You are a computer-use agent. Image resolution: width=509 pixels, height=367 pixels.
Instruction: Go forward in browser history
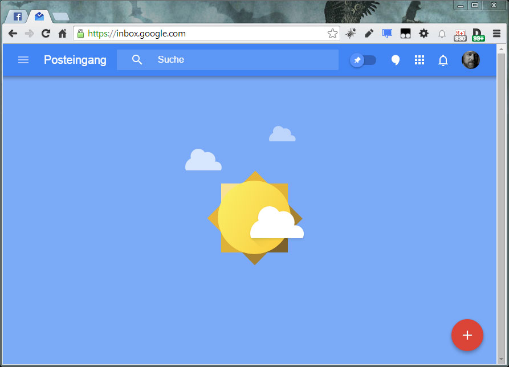point(29,34)
